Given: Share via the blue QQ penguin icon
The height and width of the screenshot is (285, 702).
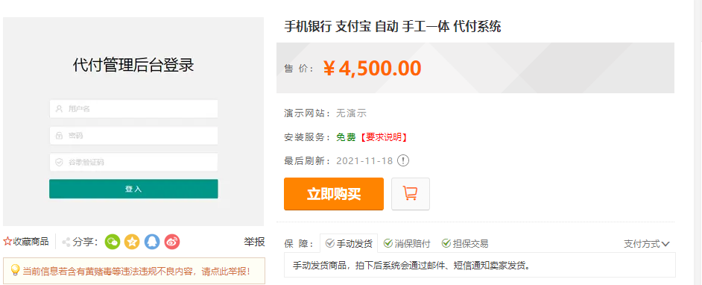Looking at the screenshot, I should (x=152, y=242).
